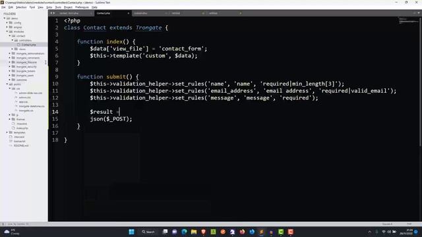Open the Find menu
This screenshot has height=237, width=422.
coord(32,7)
